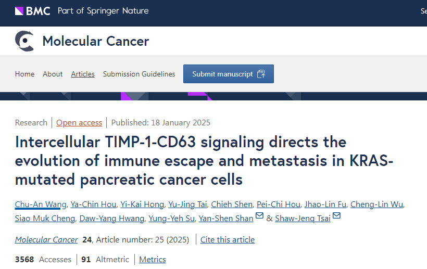Click the Cite this article link

pyautogui.click(x=228, y=239)
